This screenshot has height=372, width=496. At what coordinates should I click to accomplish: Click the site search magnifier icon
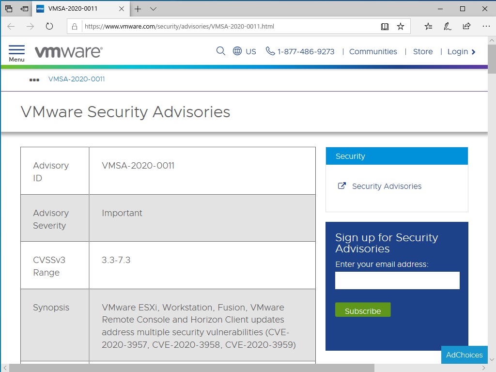click(x=221, y=51)
